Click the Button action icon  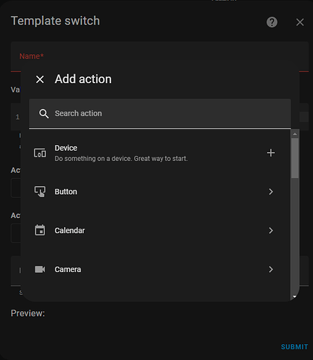pos(40,192)
